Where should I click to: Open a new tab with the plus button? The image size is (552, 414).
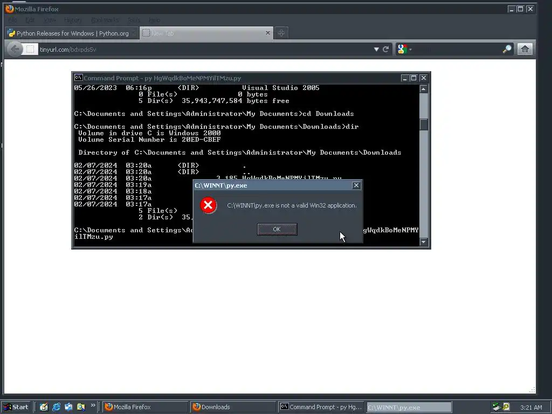point(281,33)
